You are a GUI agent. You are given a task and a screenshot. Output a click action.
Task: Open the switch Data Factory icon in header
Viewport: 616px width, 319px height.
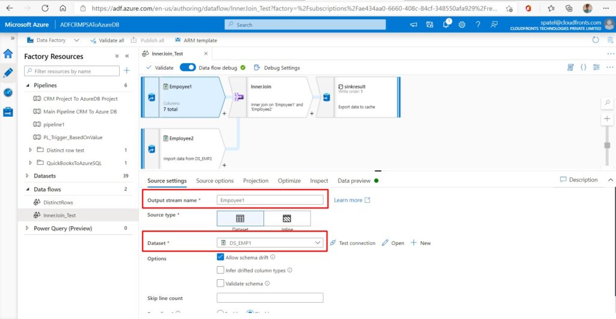click(430, 24)
